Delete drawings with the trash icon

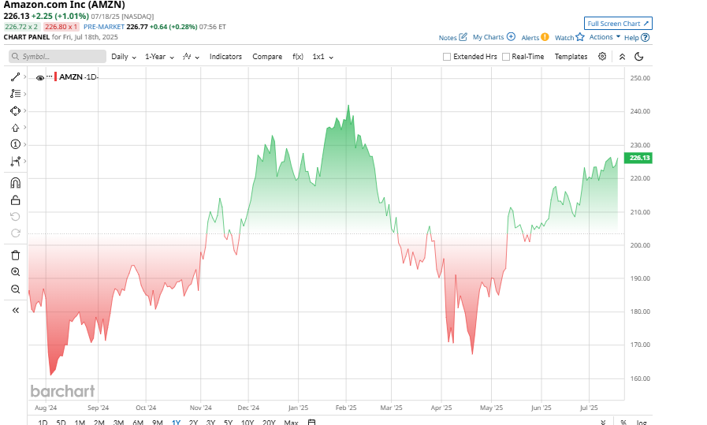15,255
